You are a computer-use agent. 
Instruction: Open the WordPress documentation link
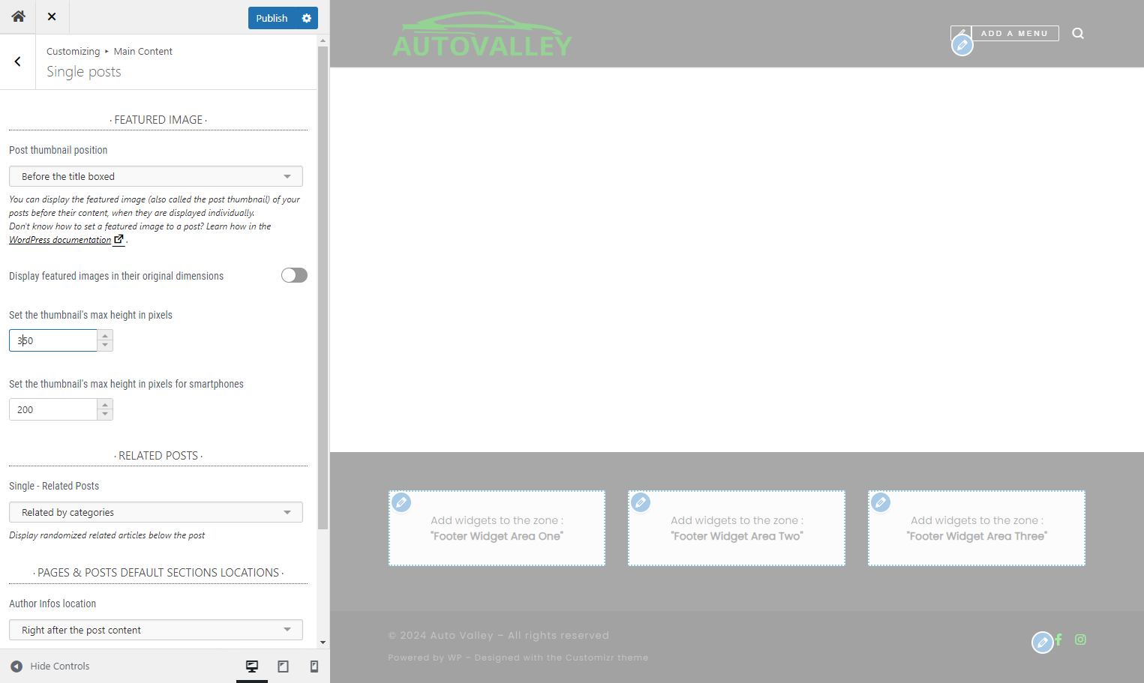60,240
